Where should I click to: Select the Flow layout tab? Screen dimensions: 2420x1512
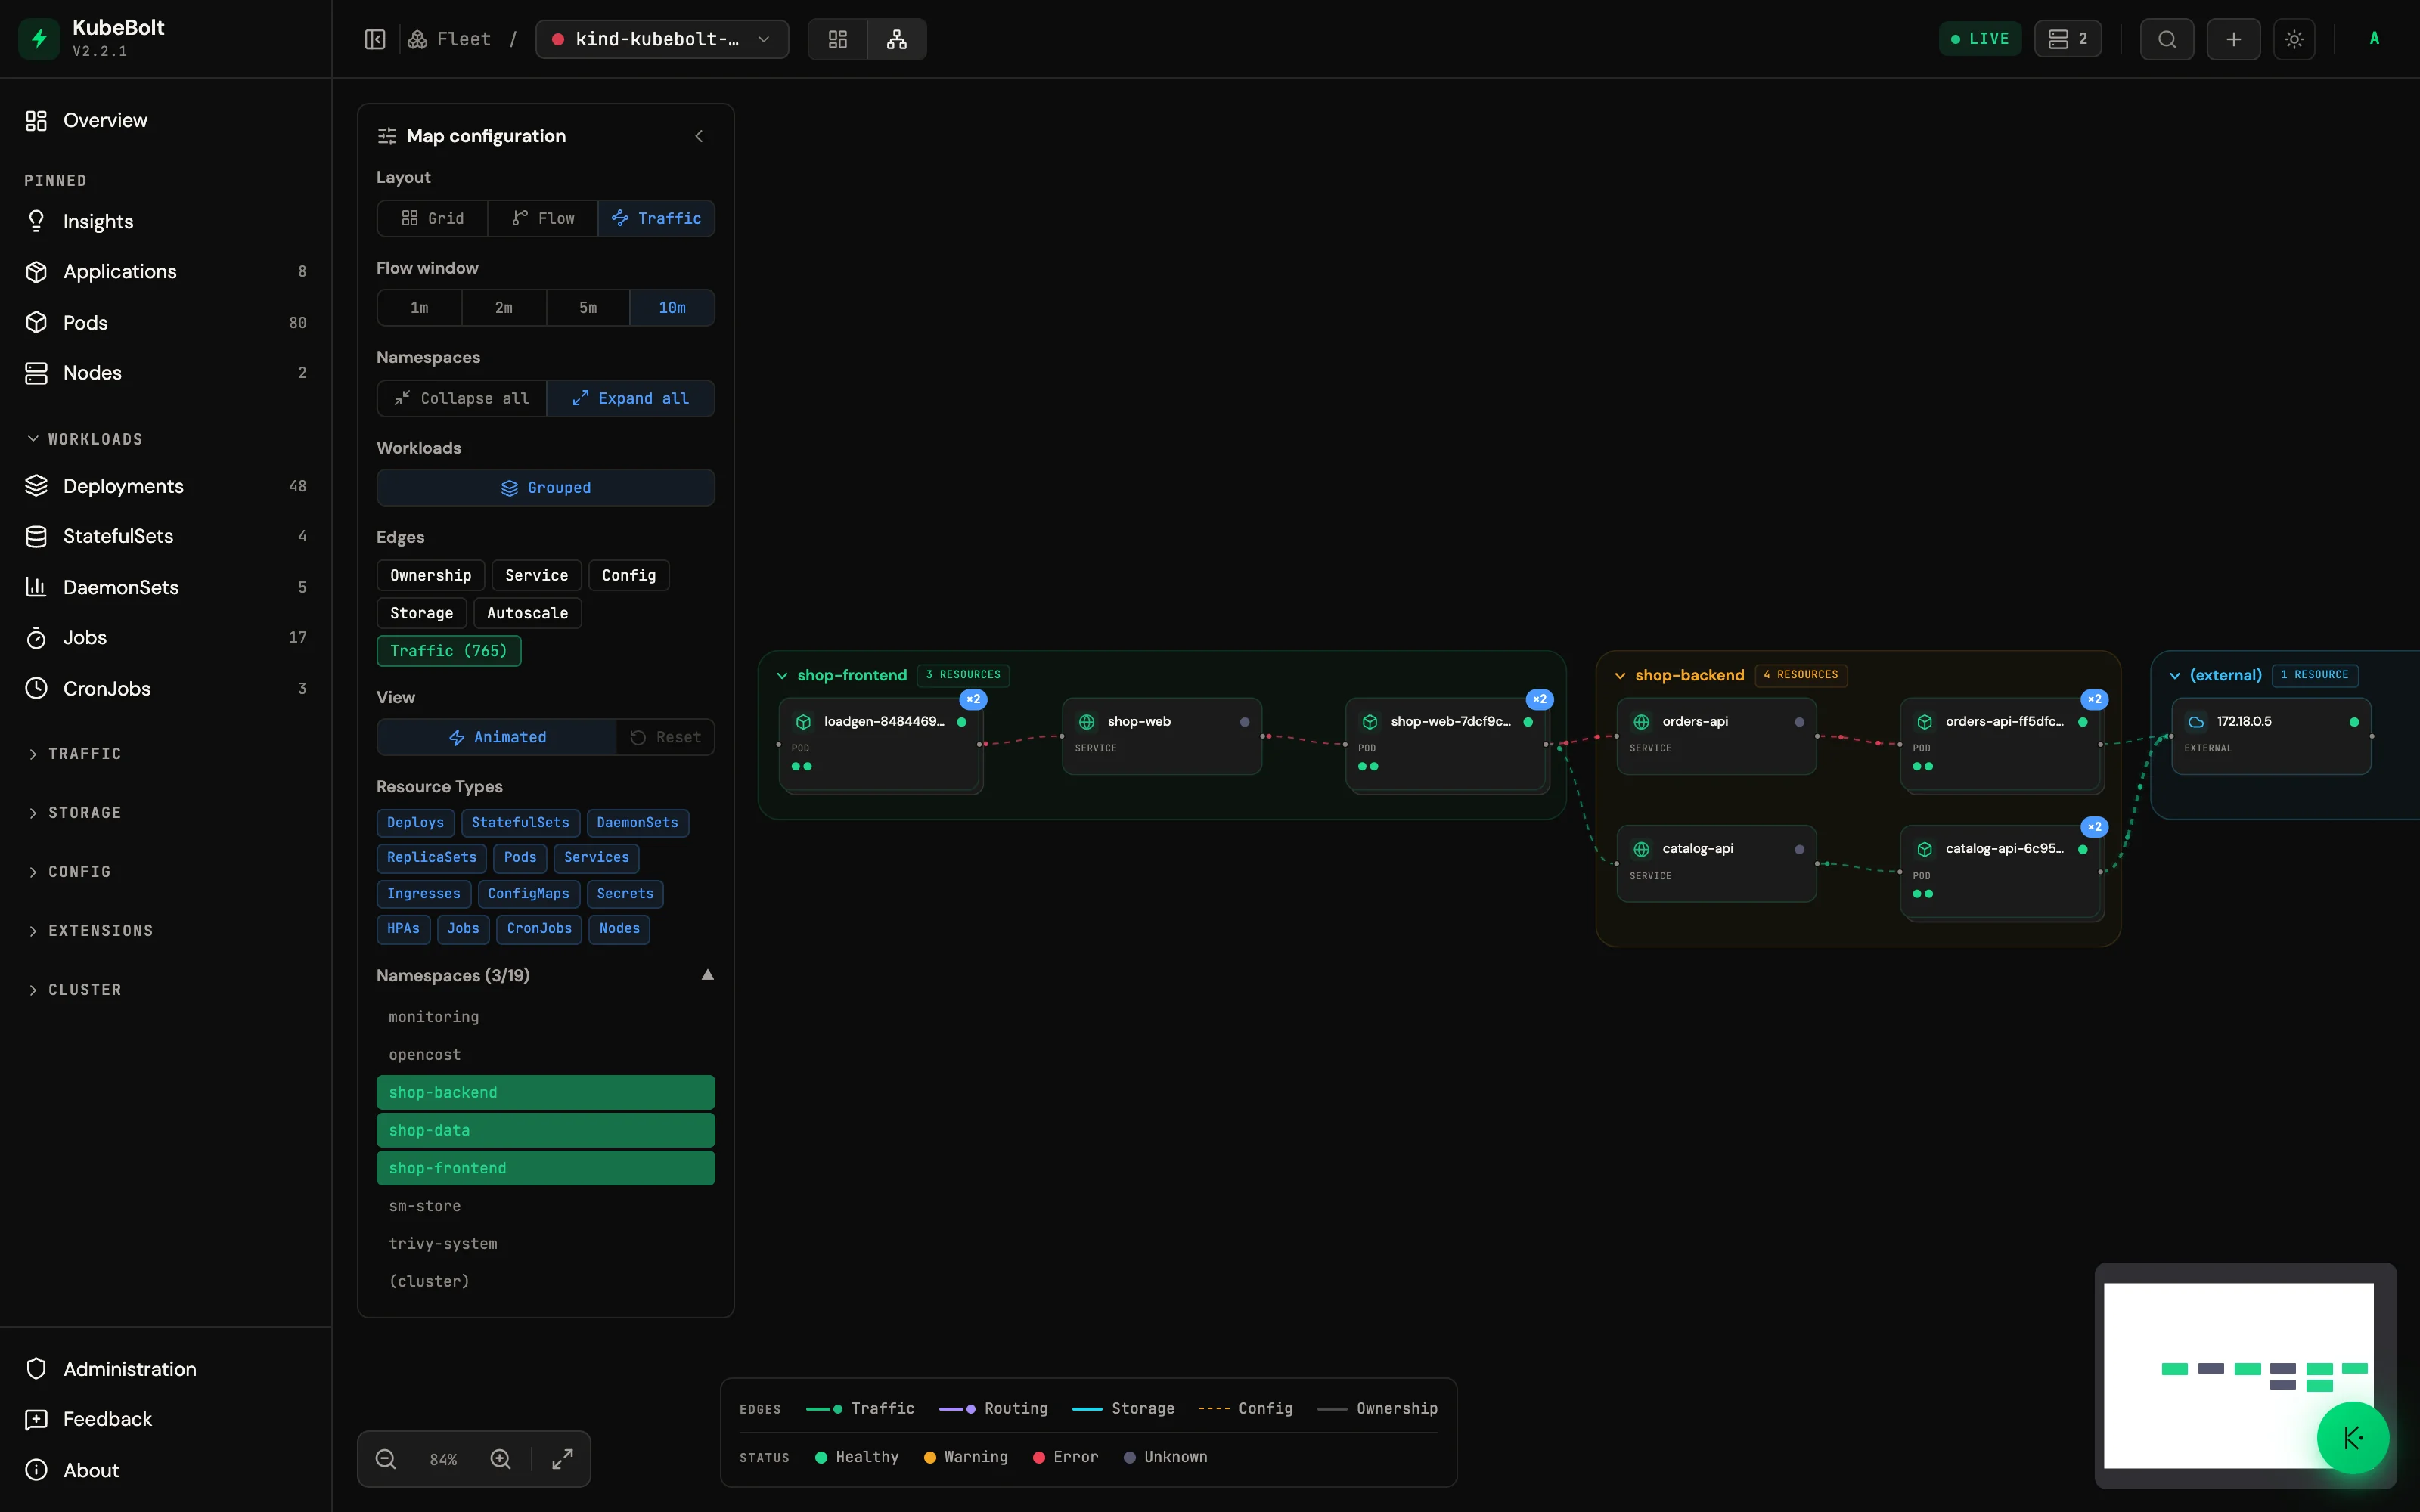click(543, 218)
